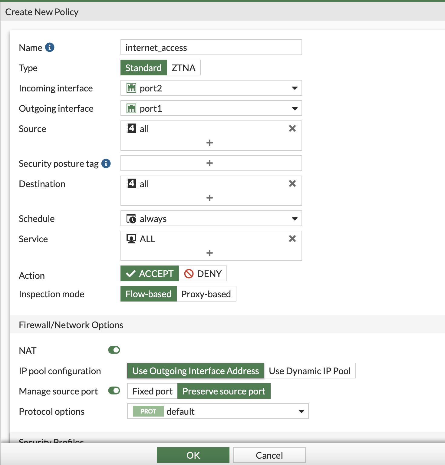Click the IPv4 address icon in Source
The height and width of the screenshot is (465, 445).
tap(131, 128)
